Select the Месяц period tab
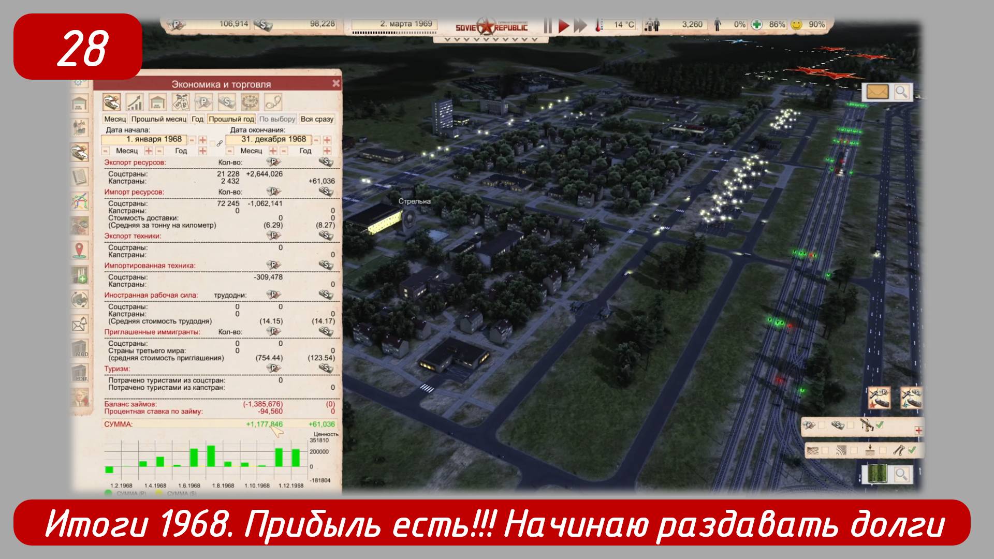Screen dimensions: 994x559 point(115,119)
